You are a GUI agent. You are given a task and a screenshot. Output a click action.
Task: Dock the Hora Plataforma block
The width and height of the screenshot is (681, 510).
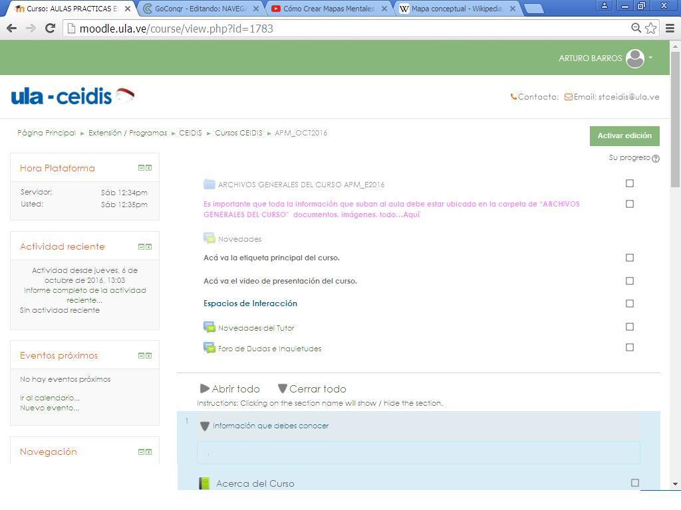point(148,168)
